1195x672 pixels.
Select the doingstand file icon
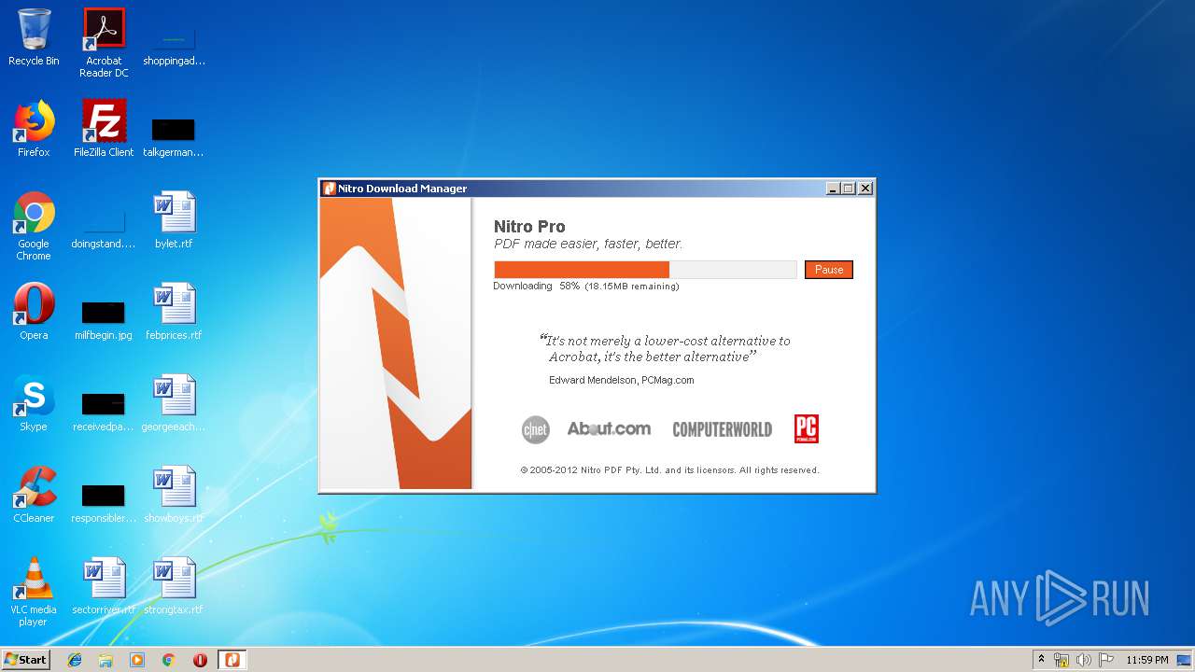pyautogui.click(x=104, y=228)
